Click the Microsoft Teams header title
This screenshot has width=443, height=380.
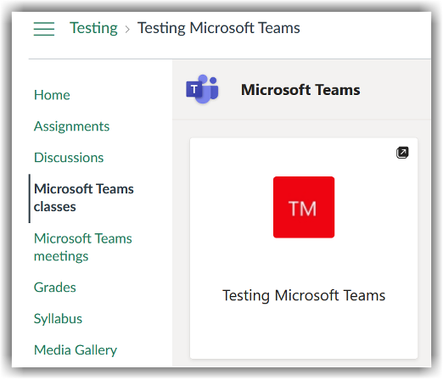pyautogui.click(x=300, y=90)
